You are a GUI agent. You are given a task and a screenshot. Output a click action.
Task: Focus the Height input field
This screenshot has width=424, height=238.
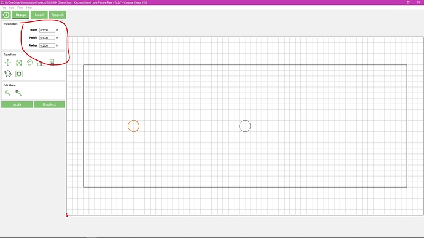click(47, 38)
